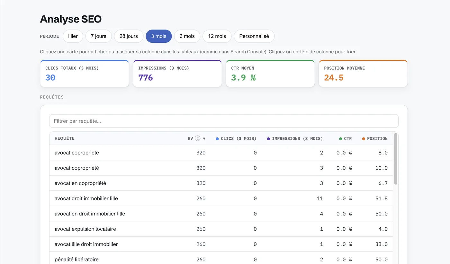Select the 12 mois period

click(x=217, y=36)
